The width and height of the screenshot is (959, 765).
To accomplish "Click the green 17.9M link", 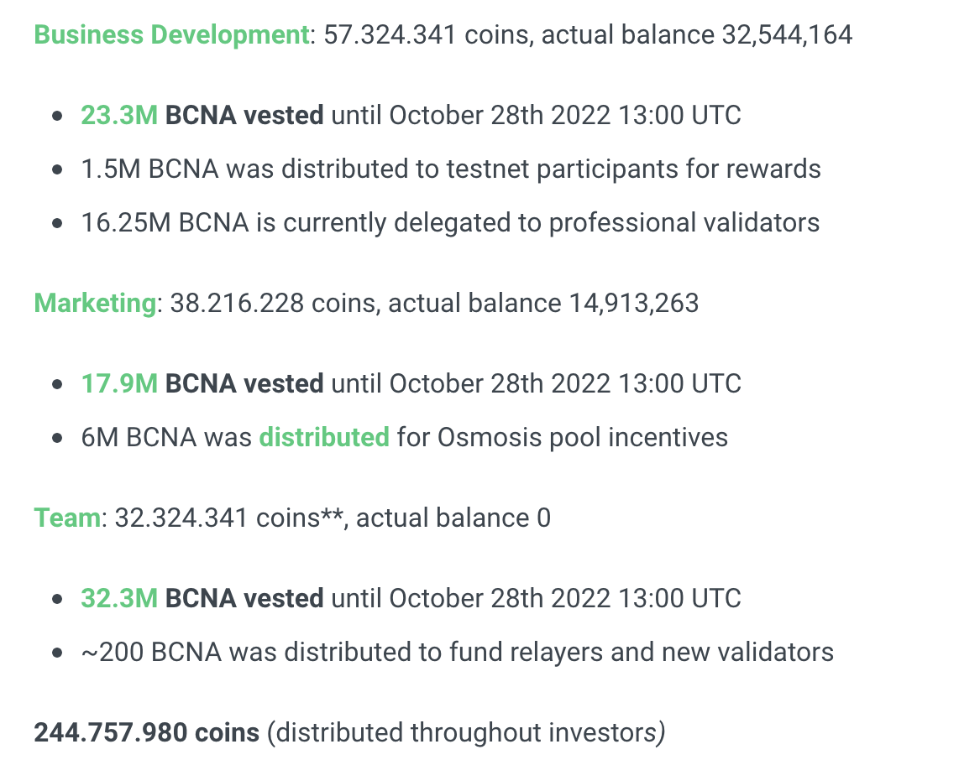I will click(x=118, y=383).
